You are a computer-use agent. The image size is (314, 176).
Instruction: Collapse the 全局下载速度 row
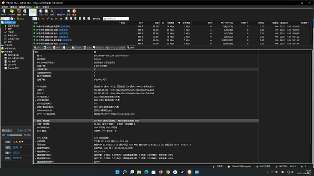(35, 121)
